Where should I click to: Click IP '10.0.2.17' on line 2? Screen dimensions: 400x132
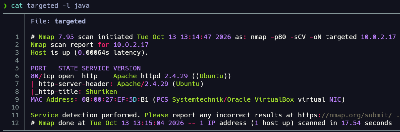[131, 45]
